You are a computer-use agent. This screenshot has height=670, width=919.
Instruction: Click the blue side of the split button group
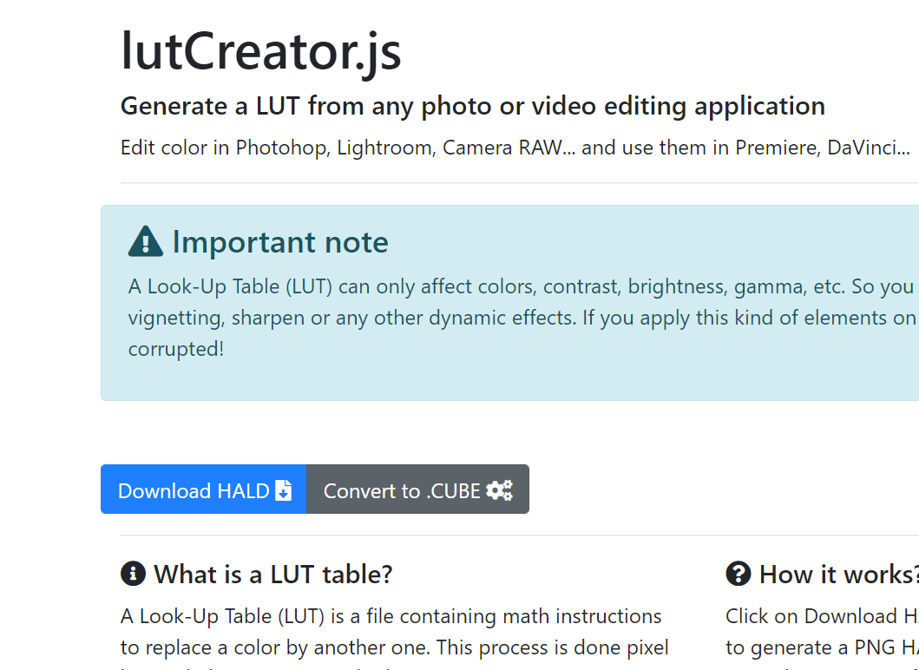[x=204, y=490]
